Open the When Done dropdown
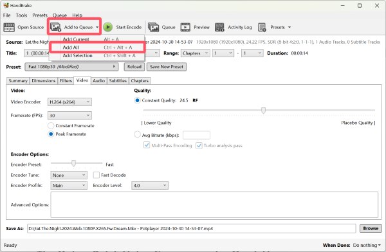The image size is (386, 252). click(367, 245)
